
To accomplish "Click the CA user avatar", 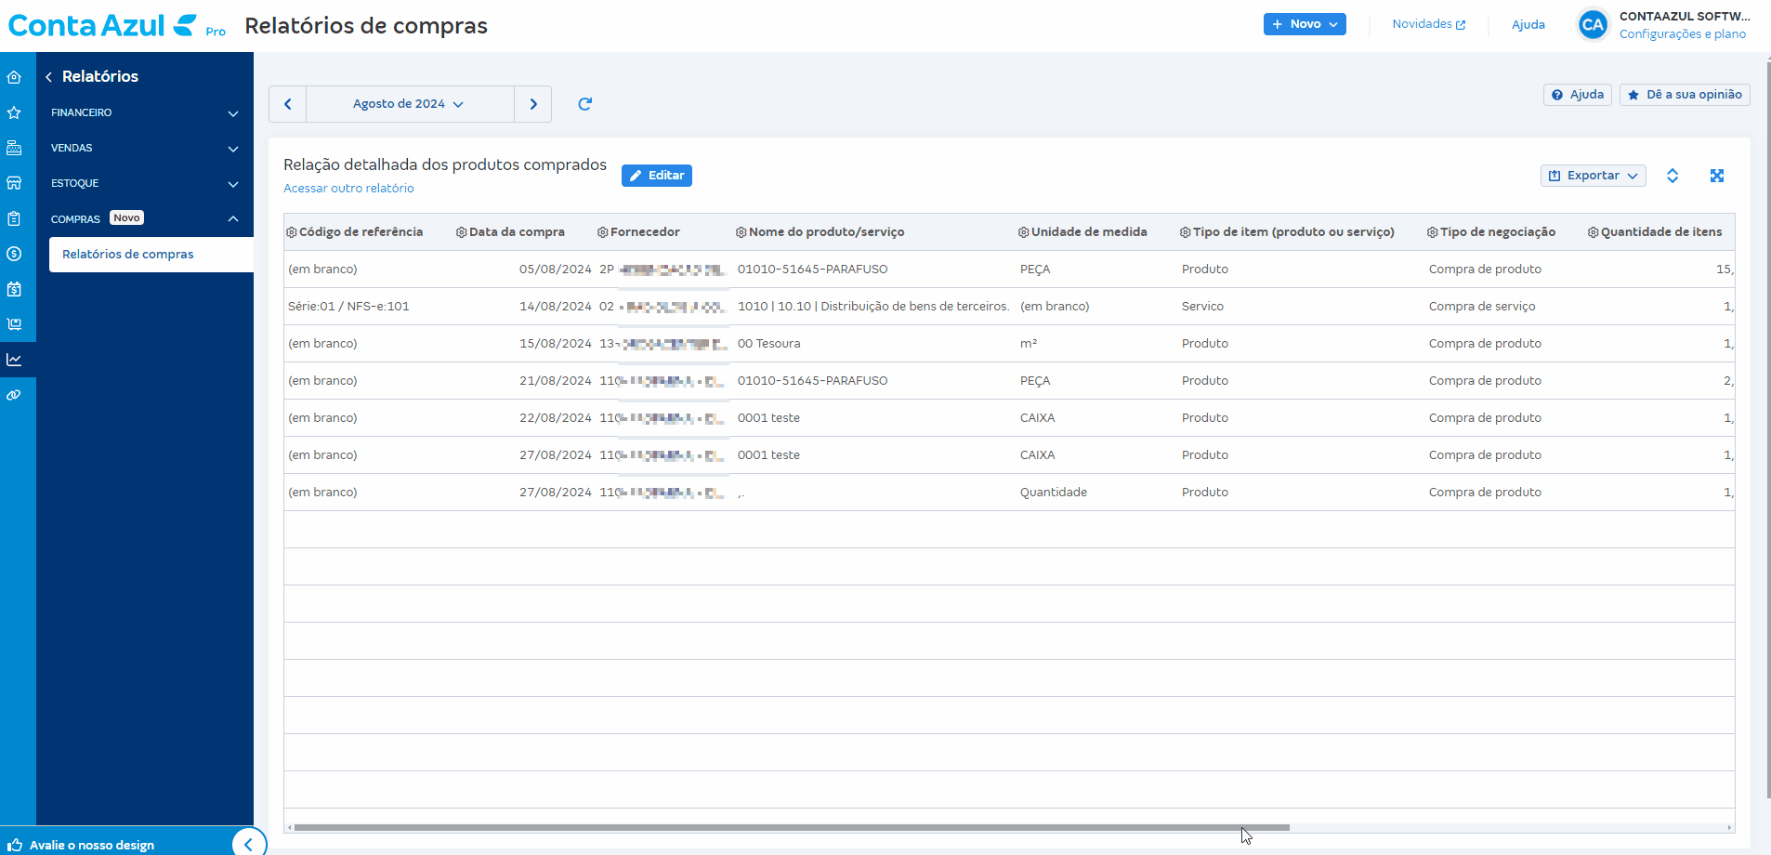I will [1593, 25].
